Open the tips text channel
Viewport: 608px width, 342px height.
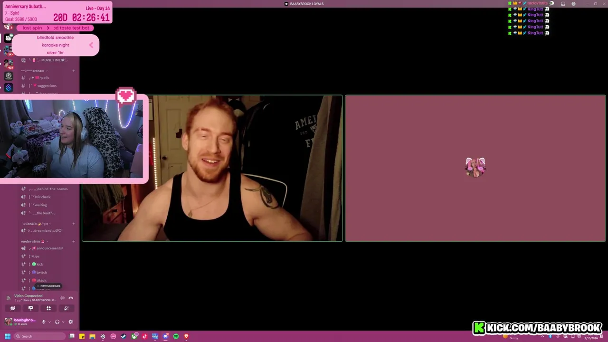pos(47,256)
